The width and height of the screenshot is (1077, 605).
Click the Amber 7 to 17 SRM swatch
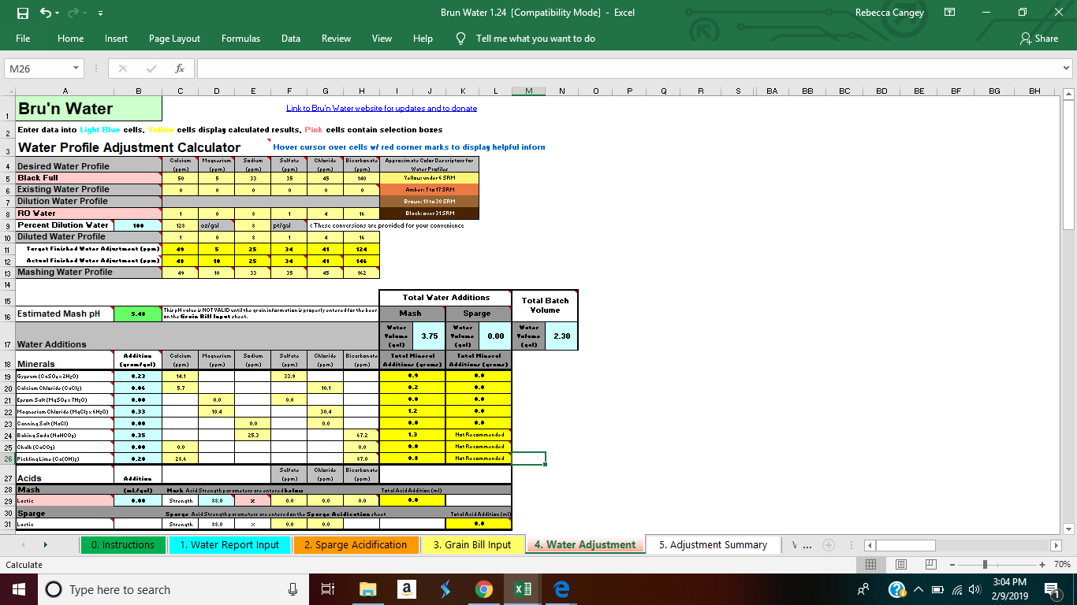[430, 190]
